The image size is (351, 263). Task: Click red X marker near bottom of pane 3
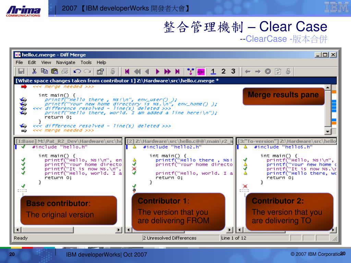point(245,186)
